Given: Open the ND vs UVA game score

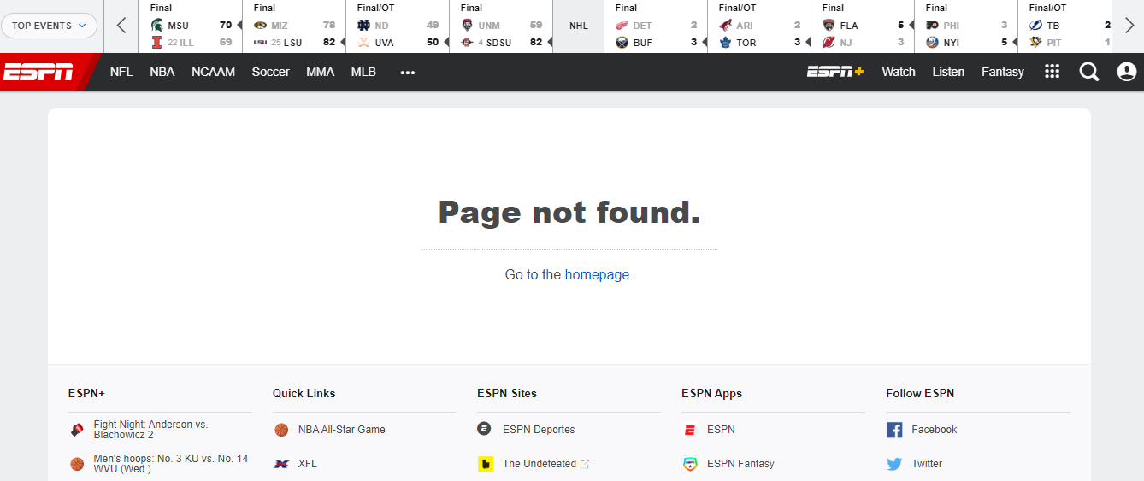Looking at the screenshot, I should [398, 26].
